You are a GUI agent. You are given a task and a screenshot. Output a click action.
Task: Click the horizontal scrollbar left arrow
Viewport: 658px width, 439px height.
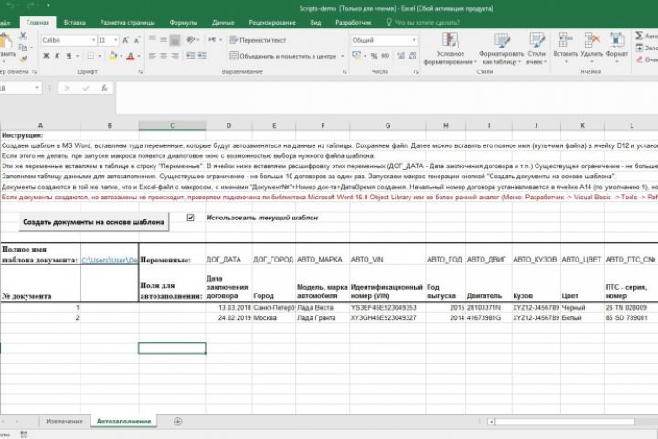(x=491, y=422)
